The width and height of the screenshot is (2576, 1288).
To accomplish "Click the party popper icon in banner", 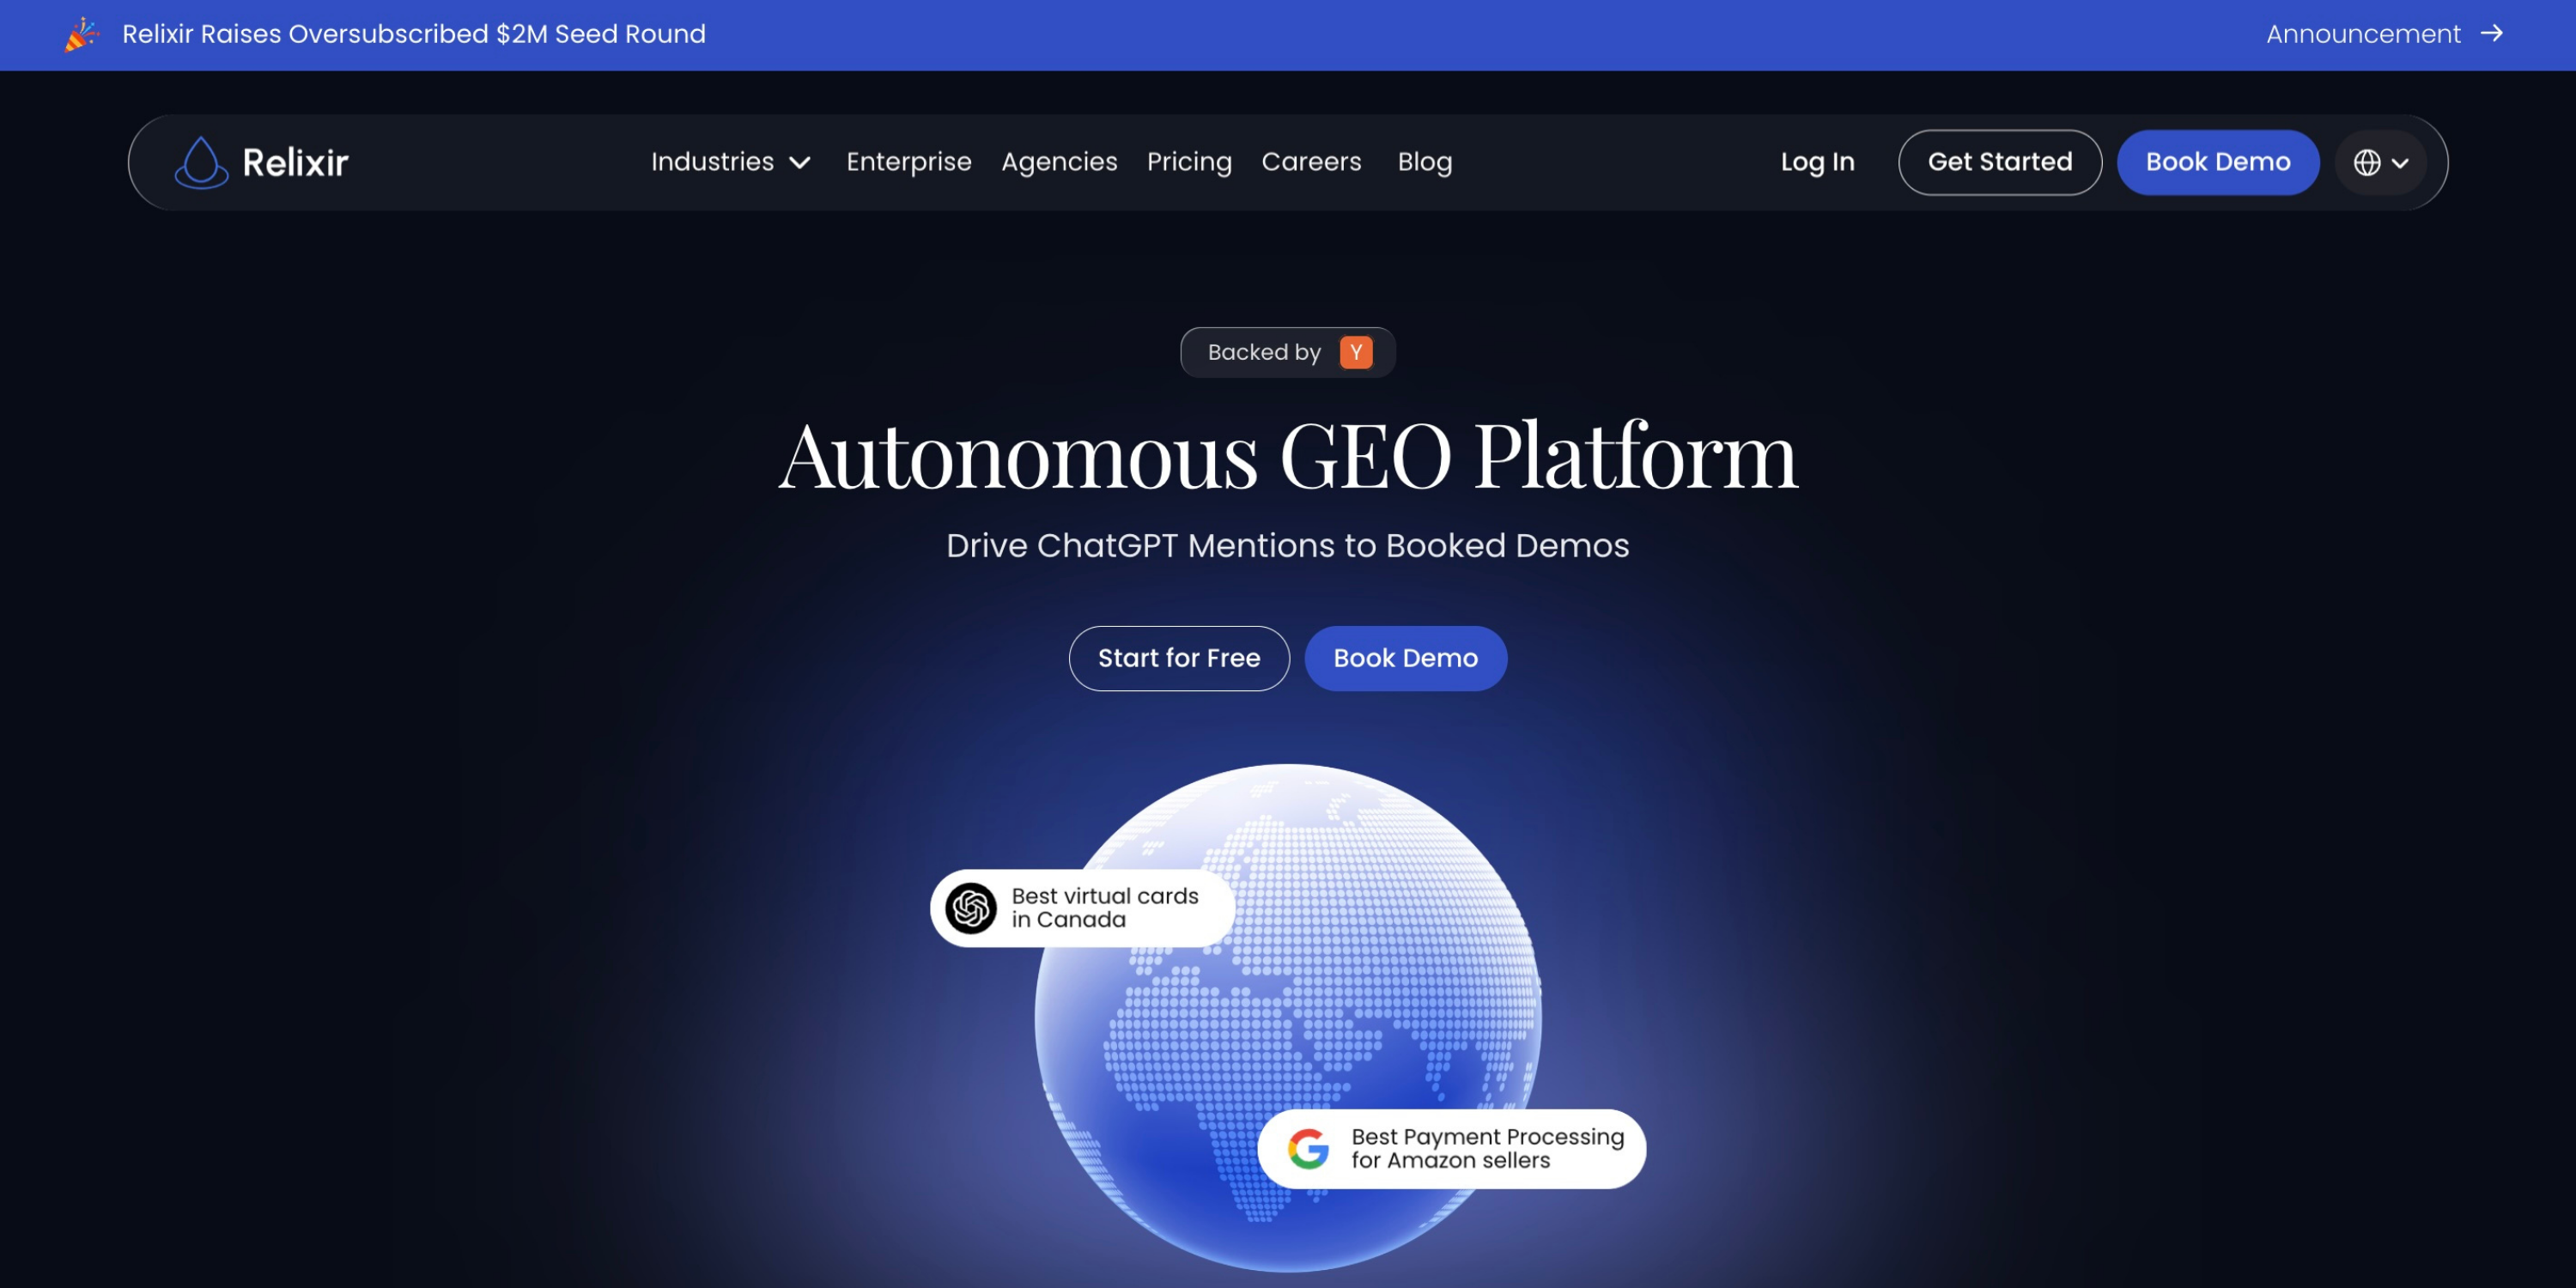I will click(82, 34).
